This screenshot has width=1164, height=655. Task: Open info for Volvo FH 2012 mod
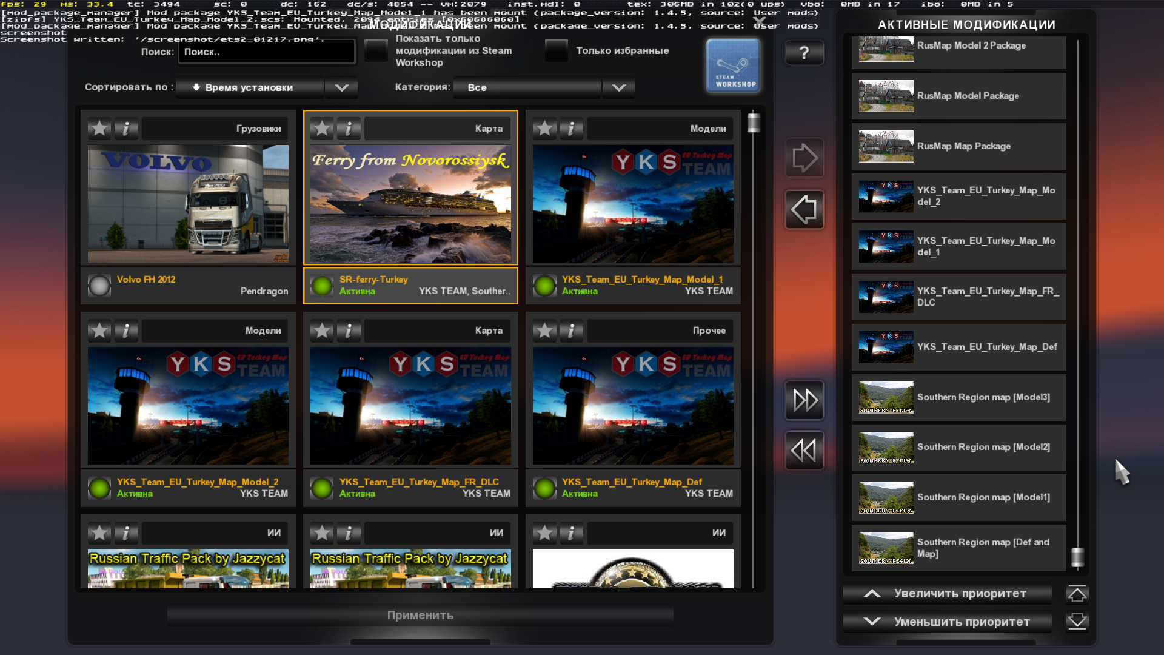coord(126,129)
